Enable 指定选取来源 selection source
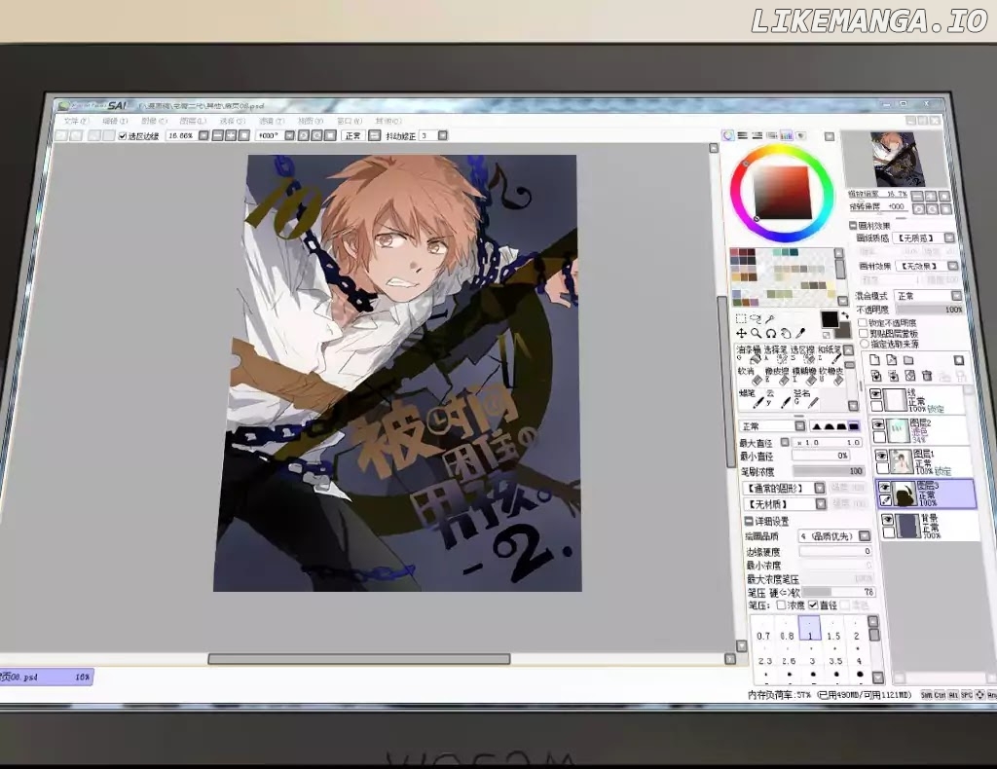Screen dimensions: 997x769 (x=865, y=344)
